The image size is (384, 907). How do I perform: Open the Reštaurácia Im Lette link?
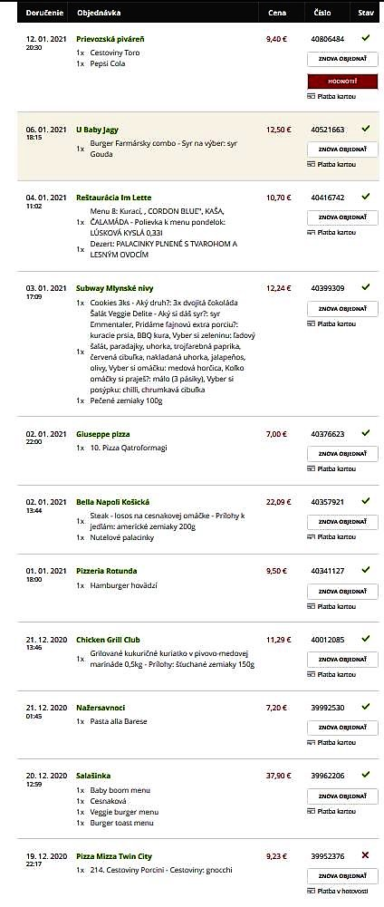coord(114,198)
